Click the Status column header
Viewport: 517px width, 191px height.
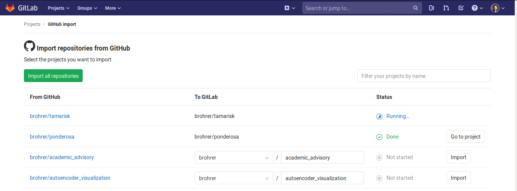point(384,97)
